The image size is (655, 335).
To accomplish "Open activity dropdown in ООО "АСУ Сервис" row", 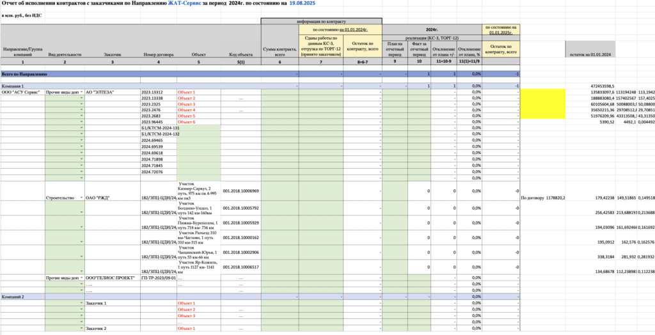I will (81, 92).
